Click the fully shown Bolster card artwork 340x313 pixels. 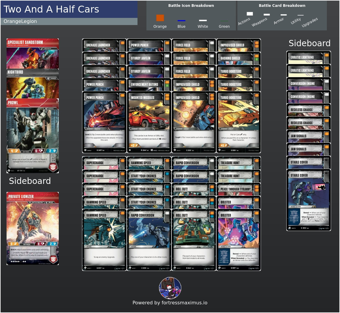pyautogui.click(x=239, y=233)
